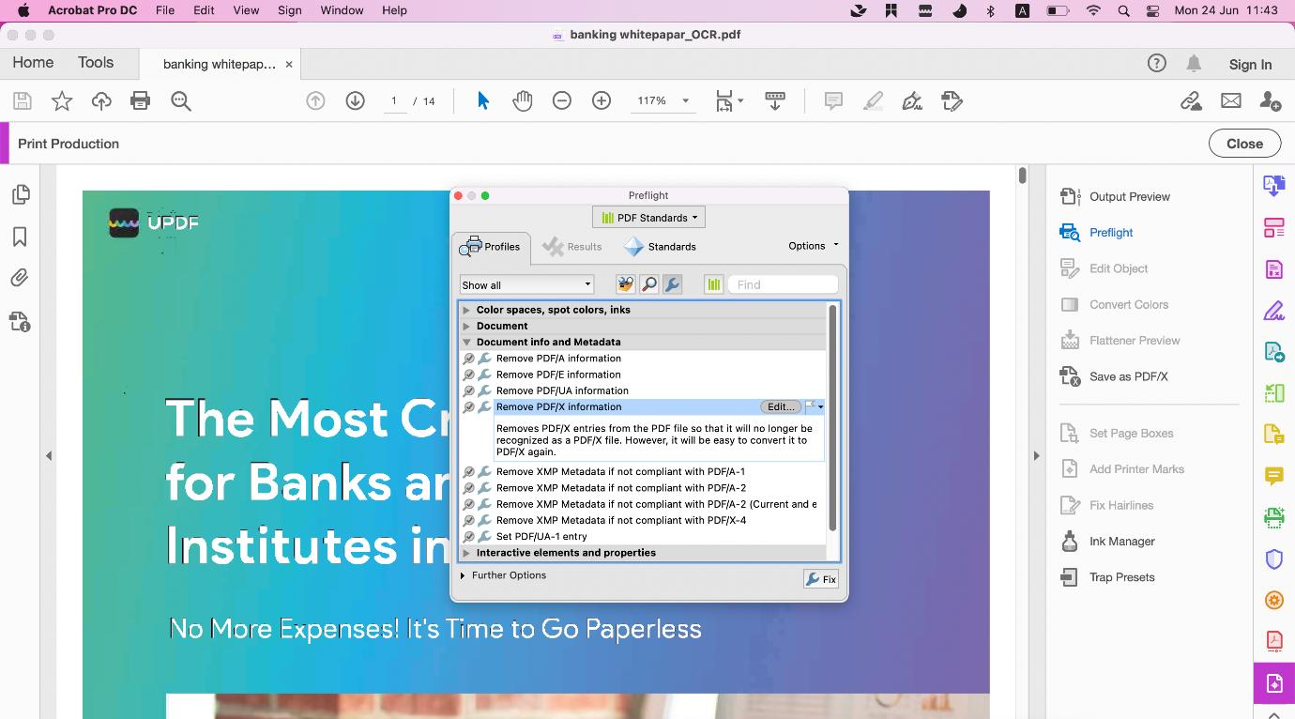The image size is (1295, 719).
Task: Switch to the Profiles tab
Action: pos(492,247)
